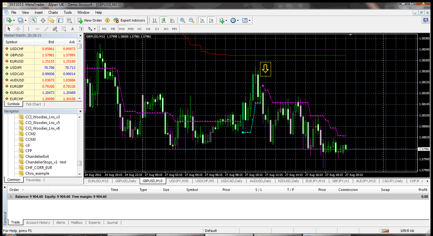
Task: Open the Charts menu
Action: pyautogui.click(x=53, y=13)
